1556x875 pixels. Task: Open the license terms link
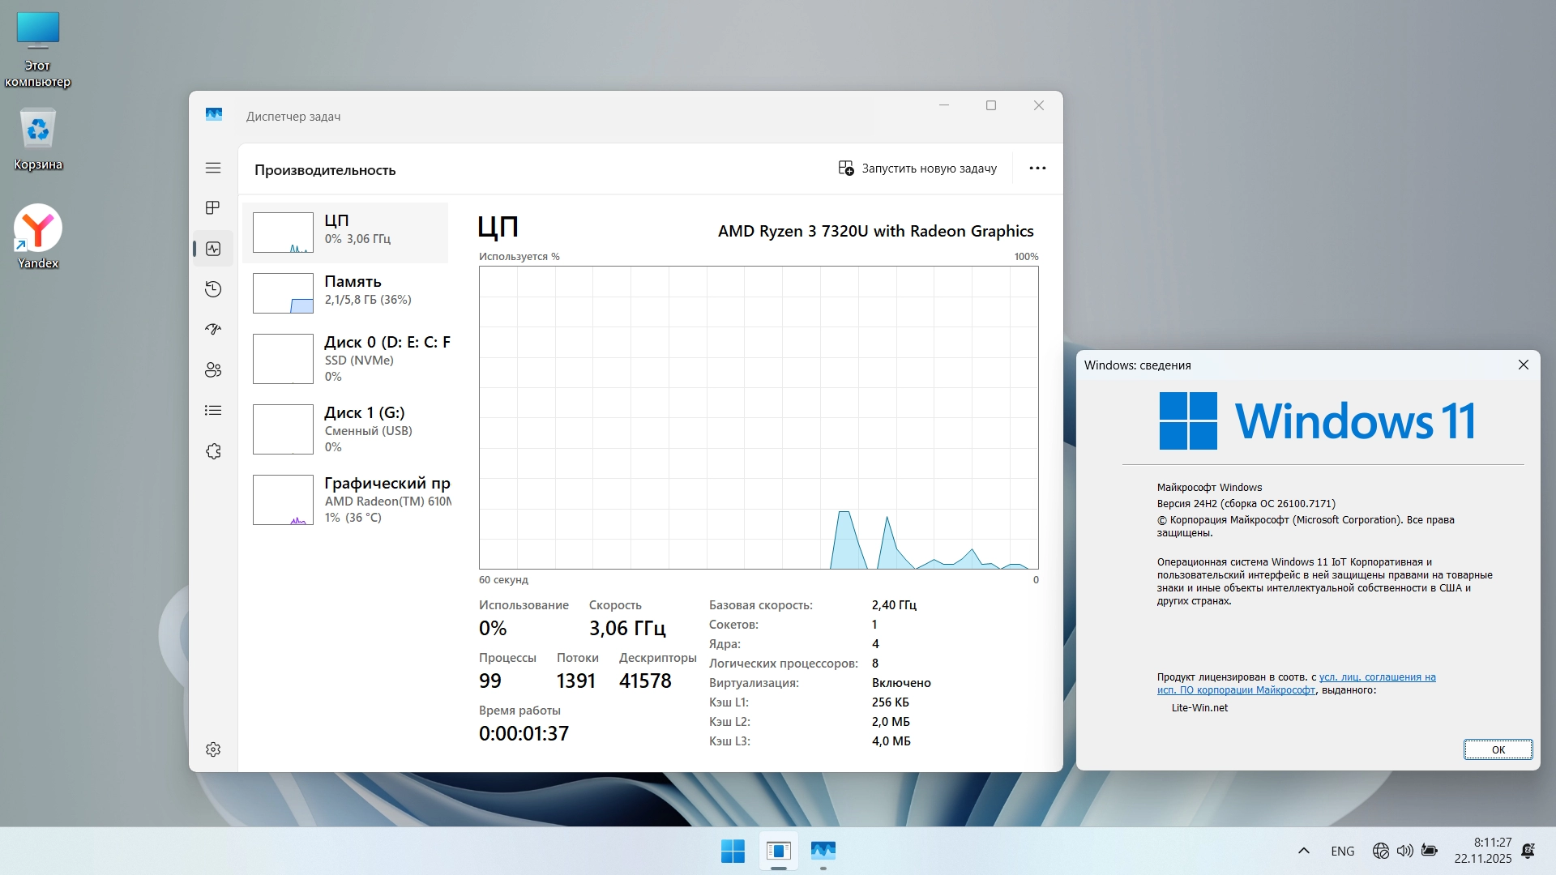tap(1376, 677)
